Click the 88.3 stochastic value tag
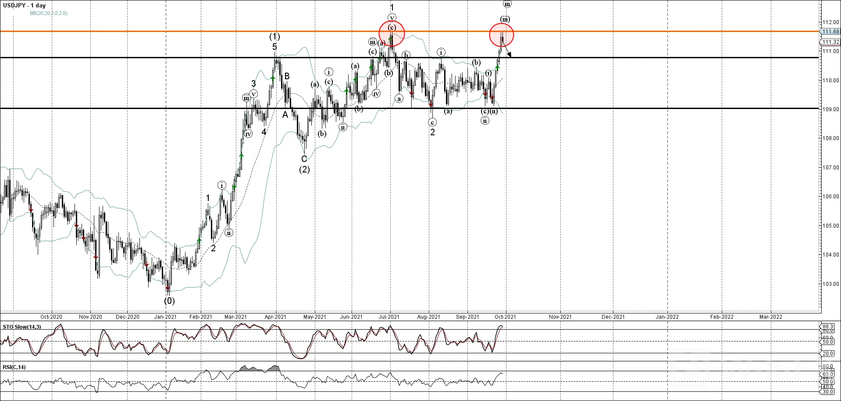 pos(828,327)
